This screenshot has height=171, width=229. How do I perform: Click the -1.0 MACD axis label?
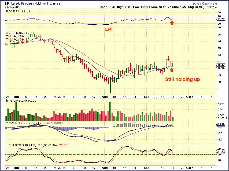click(220, 140)
